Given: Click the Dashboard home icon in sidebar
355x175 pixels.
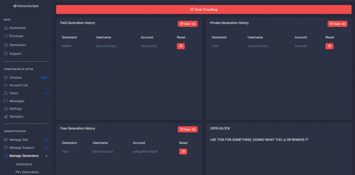Looking at the screenshot, I should click(x=6, y=28).
